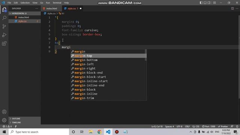Toggle primary side bar layout icon
This screenshot has height=135, width=240.
[x=201, y=3]
